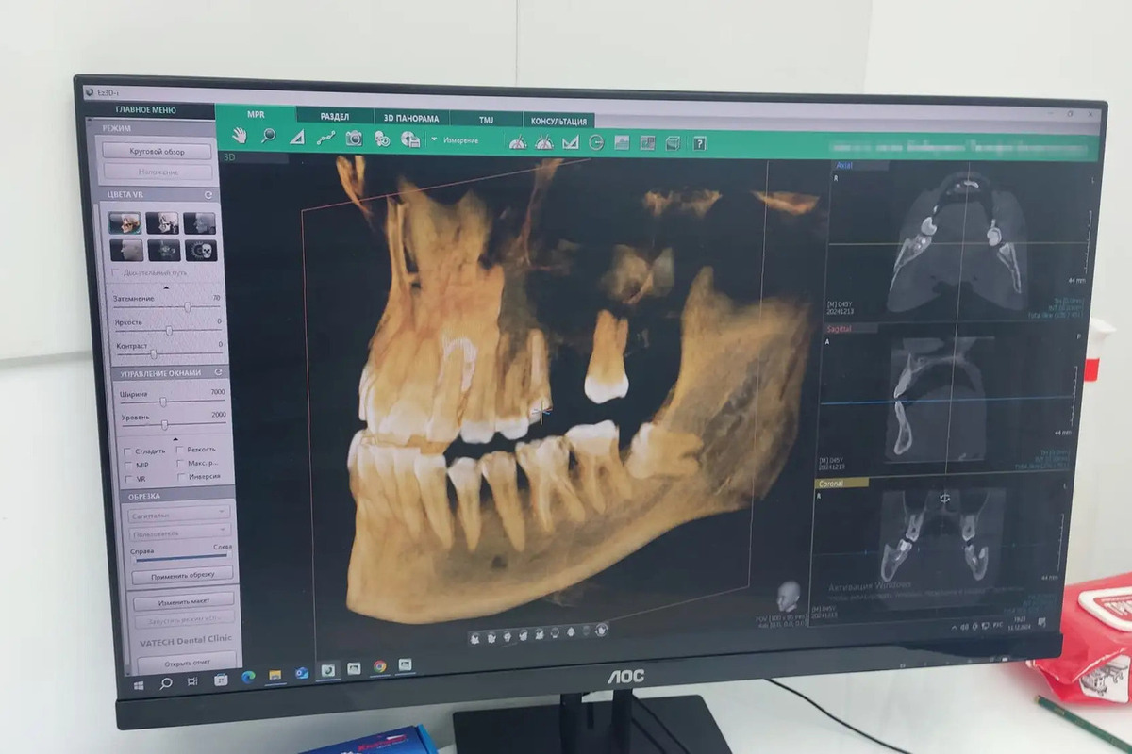Viewport: 1132px width, 754px height.
Task: Click the Изменить макет button
Action: pos(184,600)
